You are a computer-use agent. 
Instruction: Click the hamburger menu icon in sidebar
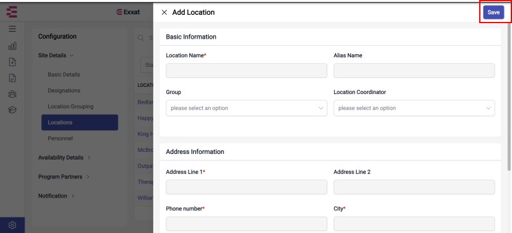pos(12,29)
